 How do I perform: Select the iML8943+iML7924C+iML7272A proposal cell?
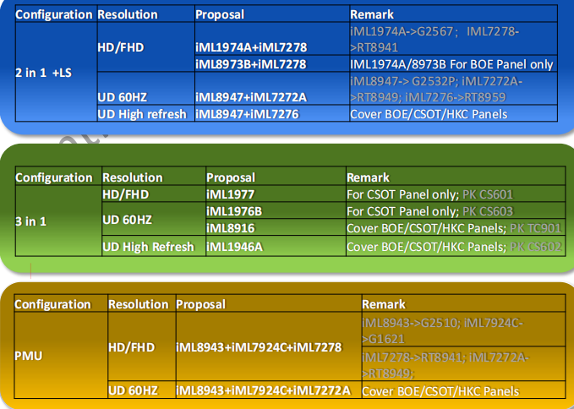click(263, 390)
